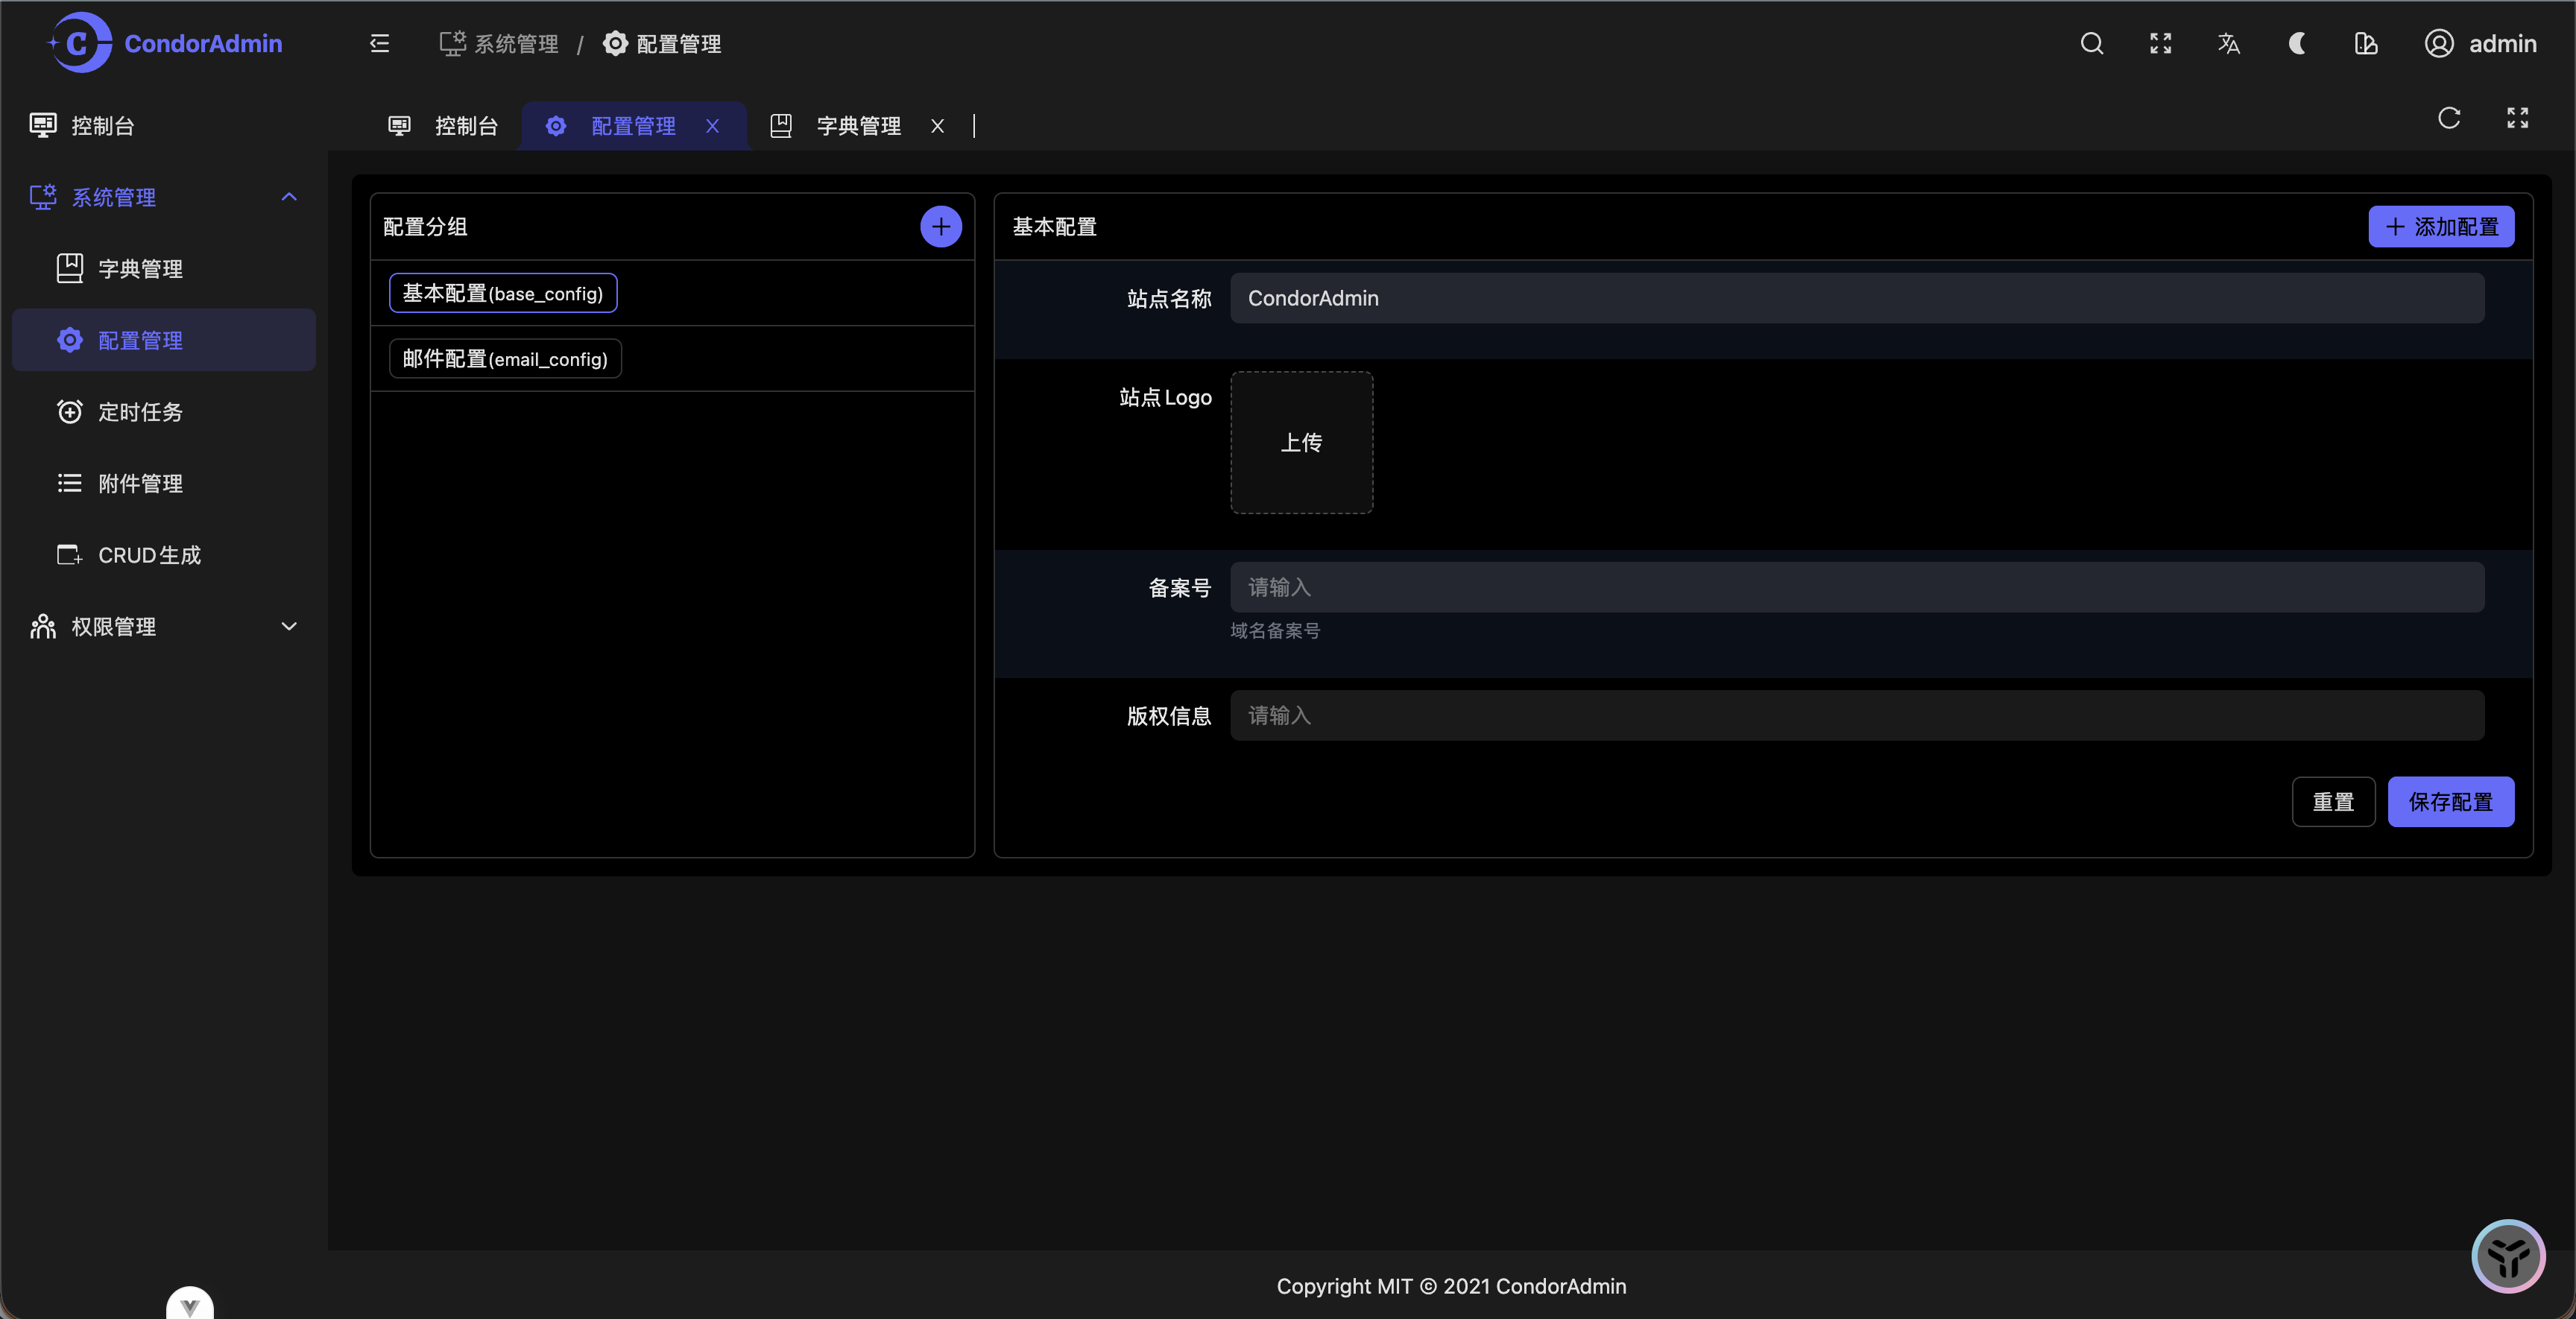Click the refresh page icon

click(2448, 118)
